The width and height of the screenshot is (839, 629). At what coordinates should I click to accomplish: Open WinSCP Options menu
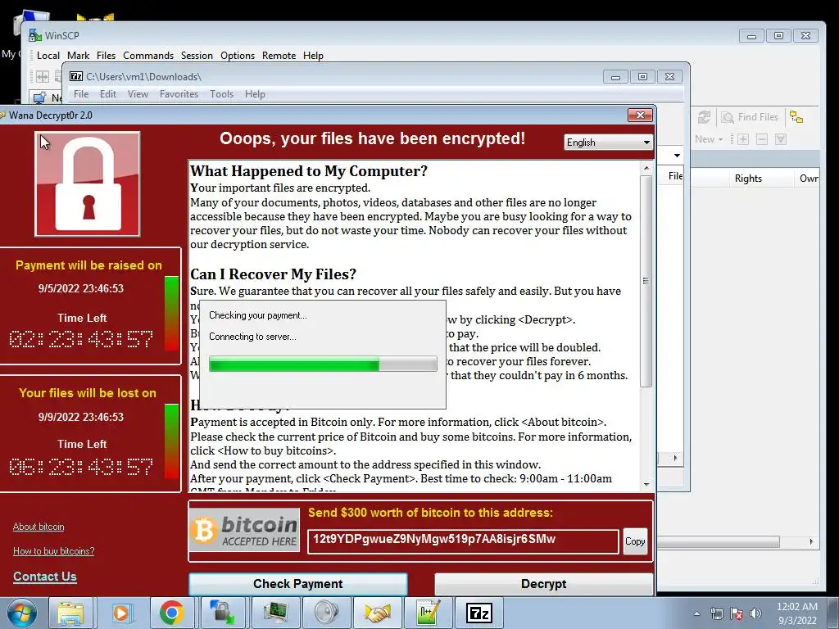[238, 56]
